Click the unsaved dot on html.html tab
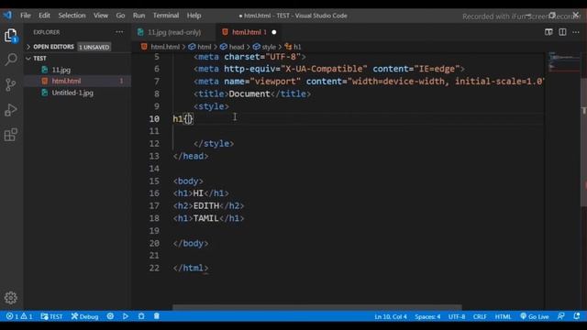Image resolution: width=587 pixels, height=330 pixels. coord(274,33)
